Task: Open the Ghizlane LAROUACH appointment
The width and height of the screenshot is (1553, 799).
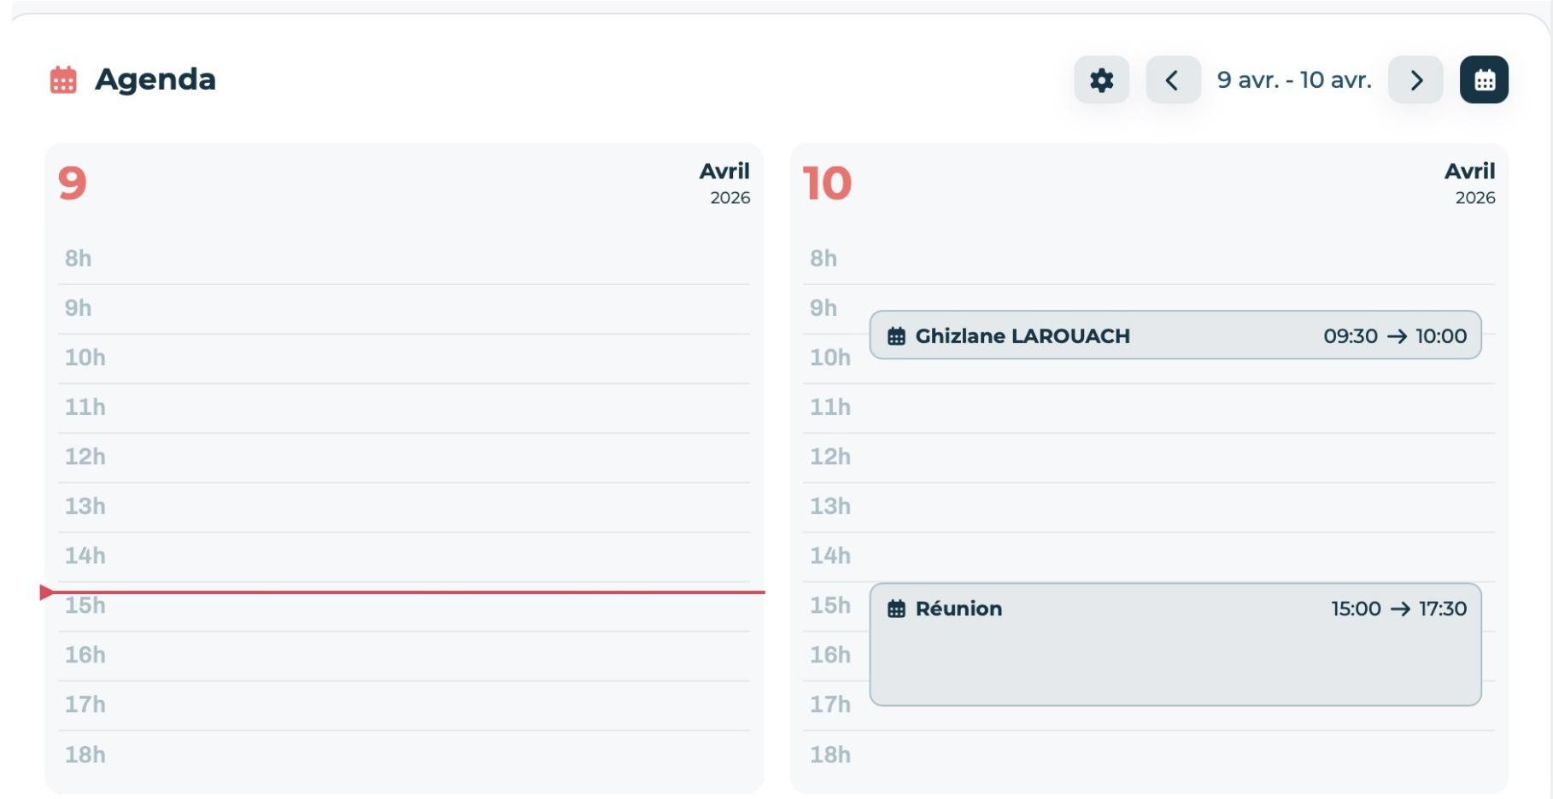Action: pos(1175,335)
